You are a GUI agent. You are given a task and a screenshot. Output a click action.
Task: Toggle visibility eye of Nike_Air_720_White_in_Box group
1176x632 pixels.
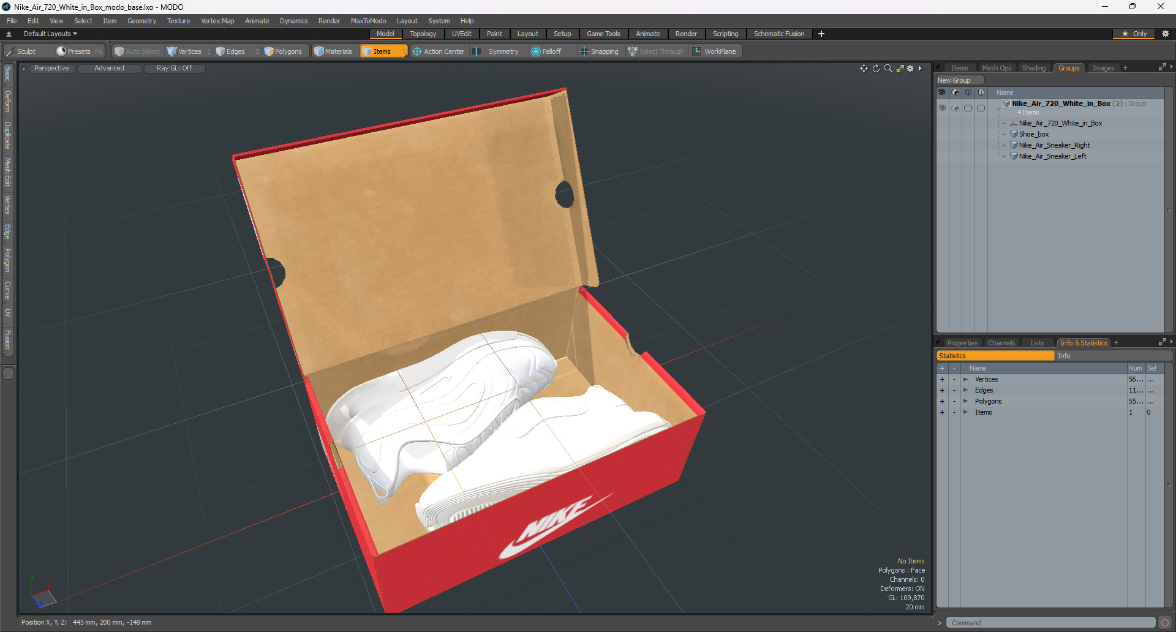tap(942, 108)
